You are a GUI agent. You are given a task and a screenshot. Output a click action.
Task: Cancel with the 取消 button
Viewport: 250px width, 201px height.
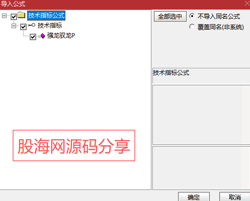click(235, 196)
